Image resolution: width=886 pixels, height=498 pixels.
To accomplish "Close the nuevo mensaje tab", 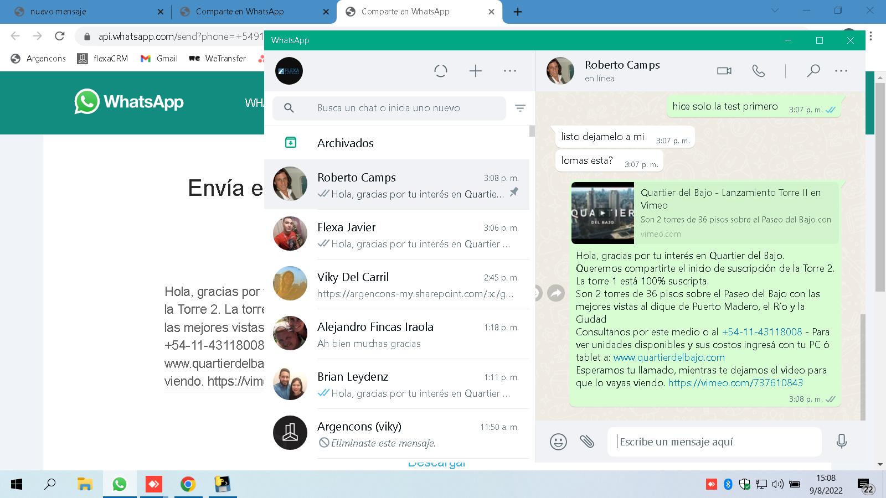I will (161, 12).
